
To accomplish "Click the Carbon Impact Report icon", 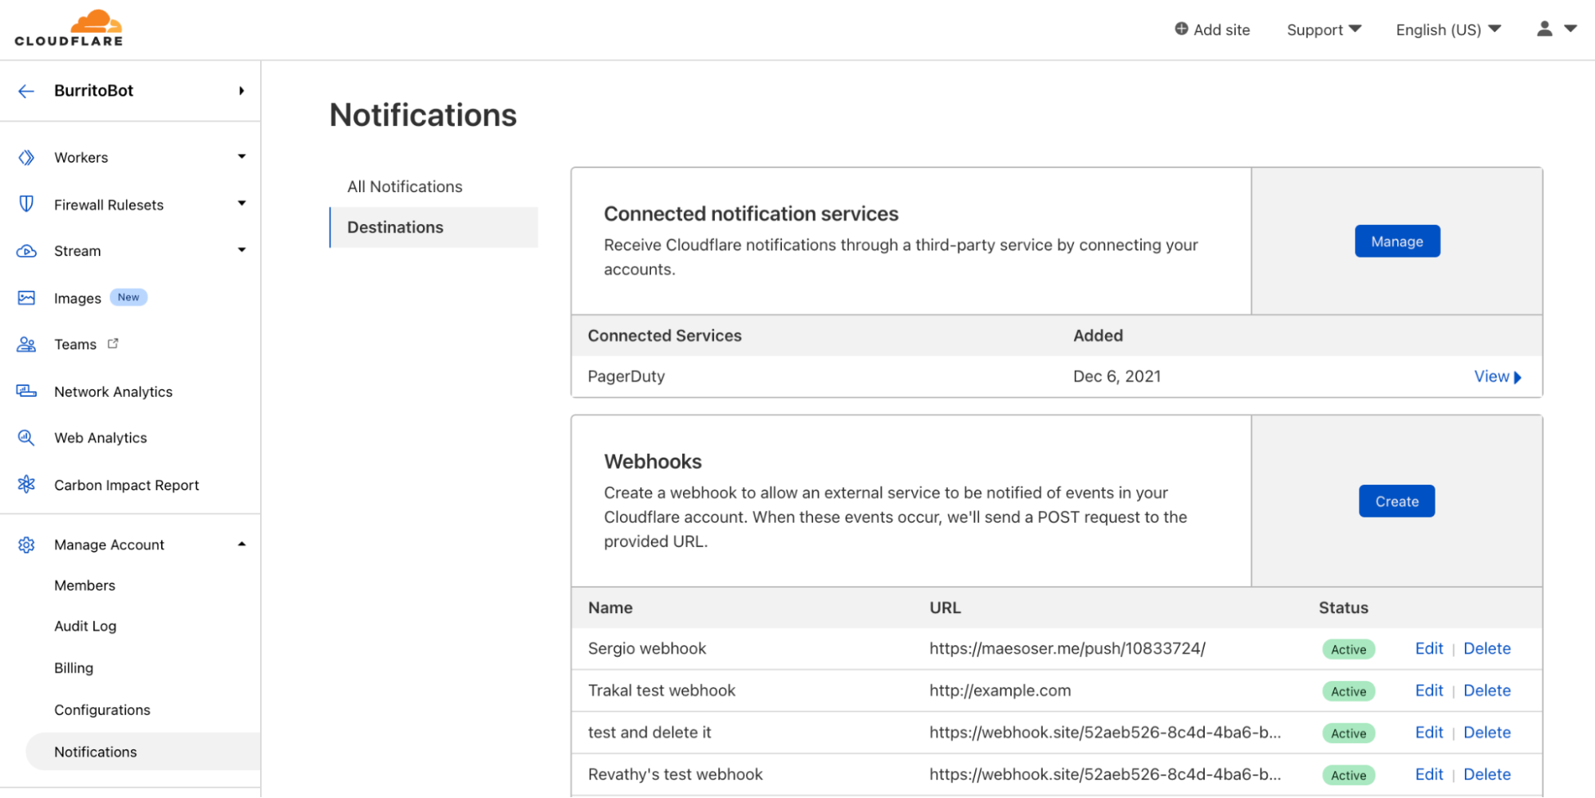I will [26, 485].
